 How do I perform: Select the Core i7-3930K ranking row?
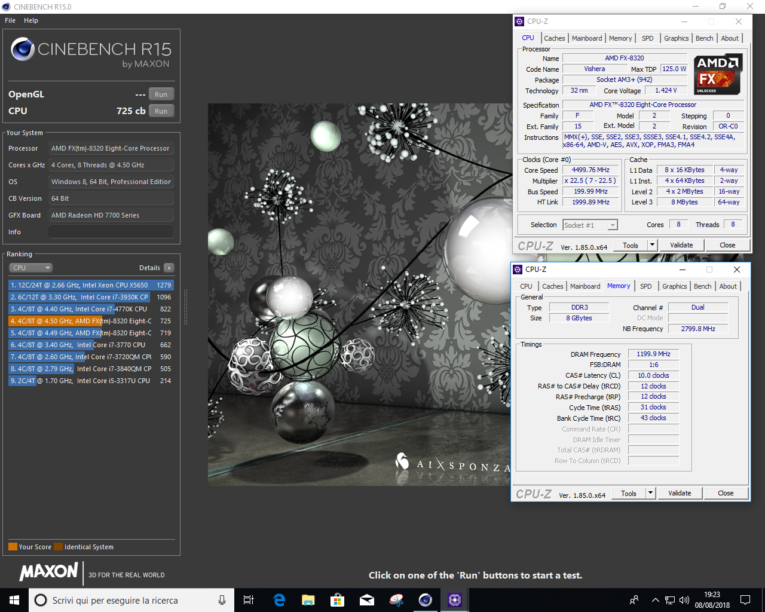click(x=91, y=297)
